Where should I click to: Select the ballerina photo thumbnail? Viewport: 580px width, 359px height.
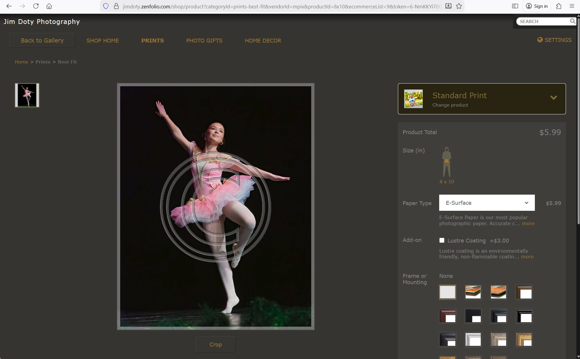[x=27, y=95]
